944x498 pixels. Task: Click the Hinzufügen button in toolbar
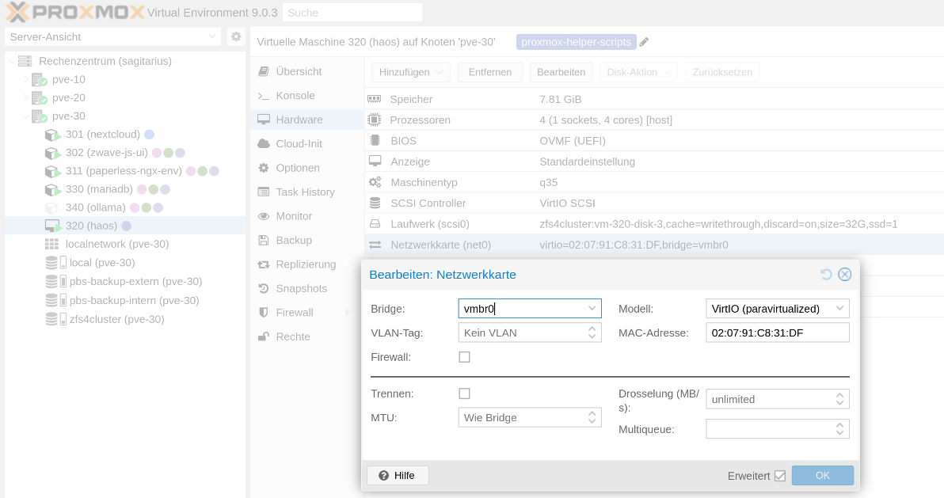[x=410, y=72]
